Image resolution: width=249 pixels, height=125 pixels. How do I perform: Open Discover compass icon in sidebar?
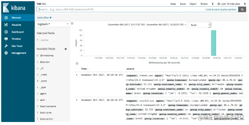coord(6,18)
